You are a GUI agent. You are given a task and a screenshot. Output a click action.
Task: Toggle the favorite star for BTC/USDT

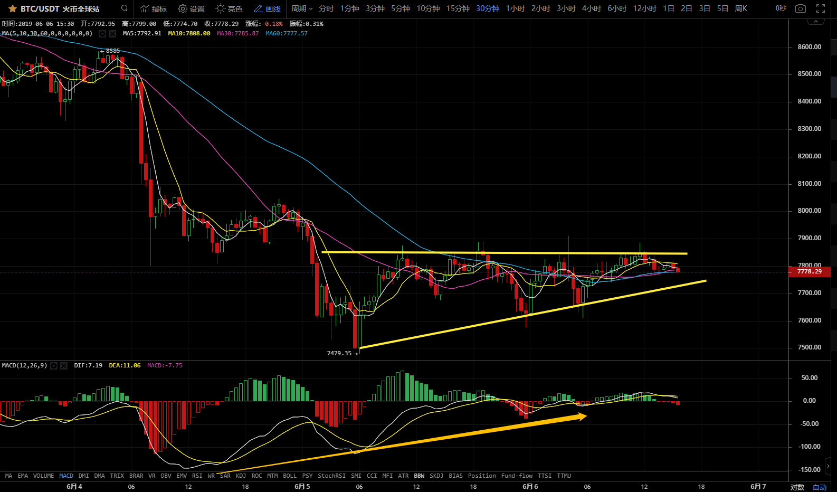[13, 8]
